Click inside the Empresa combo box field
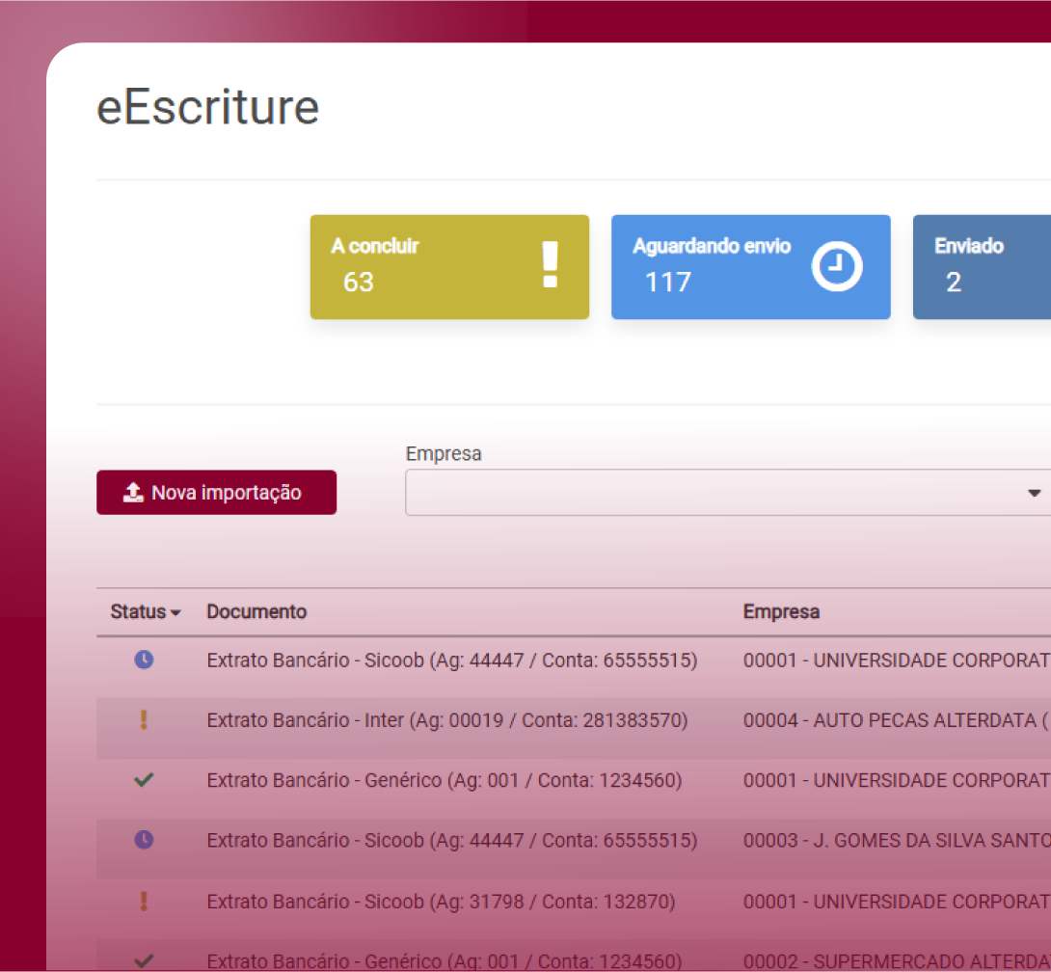 (714, 493)
